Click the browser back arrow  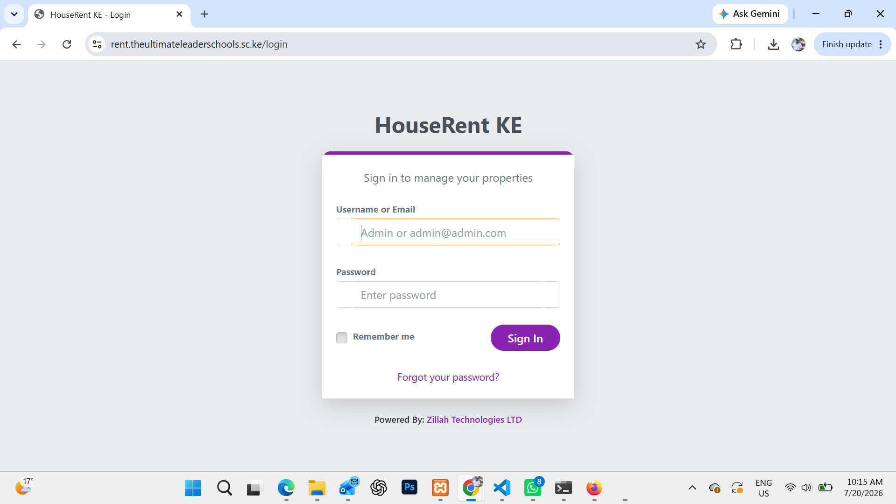(16, 44)
